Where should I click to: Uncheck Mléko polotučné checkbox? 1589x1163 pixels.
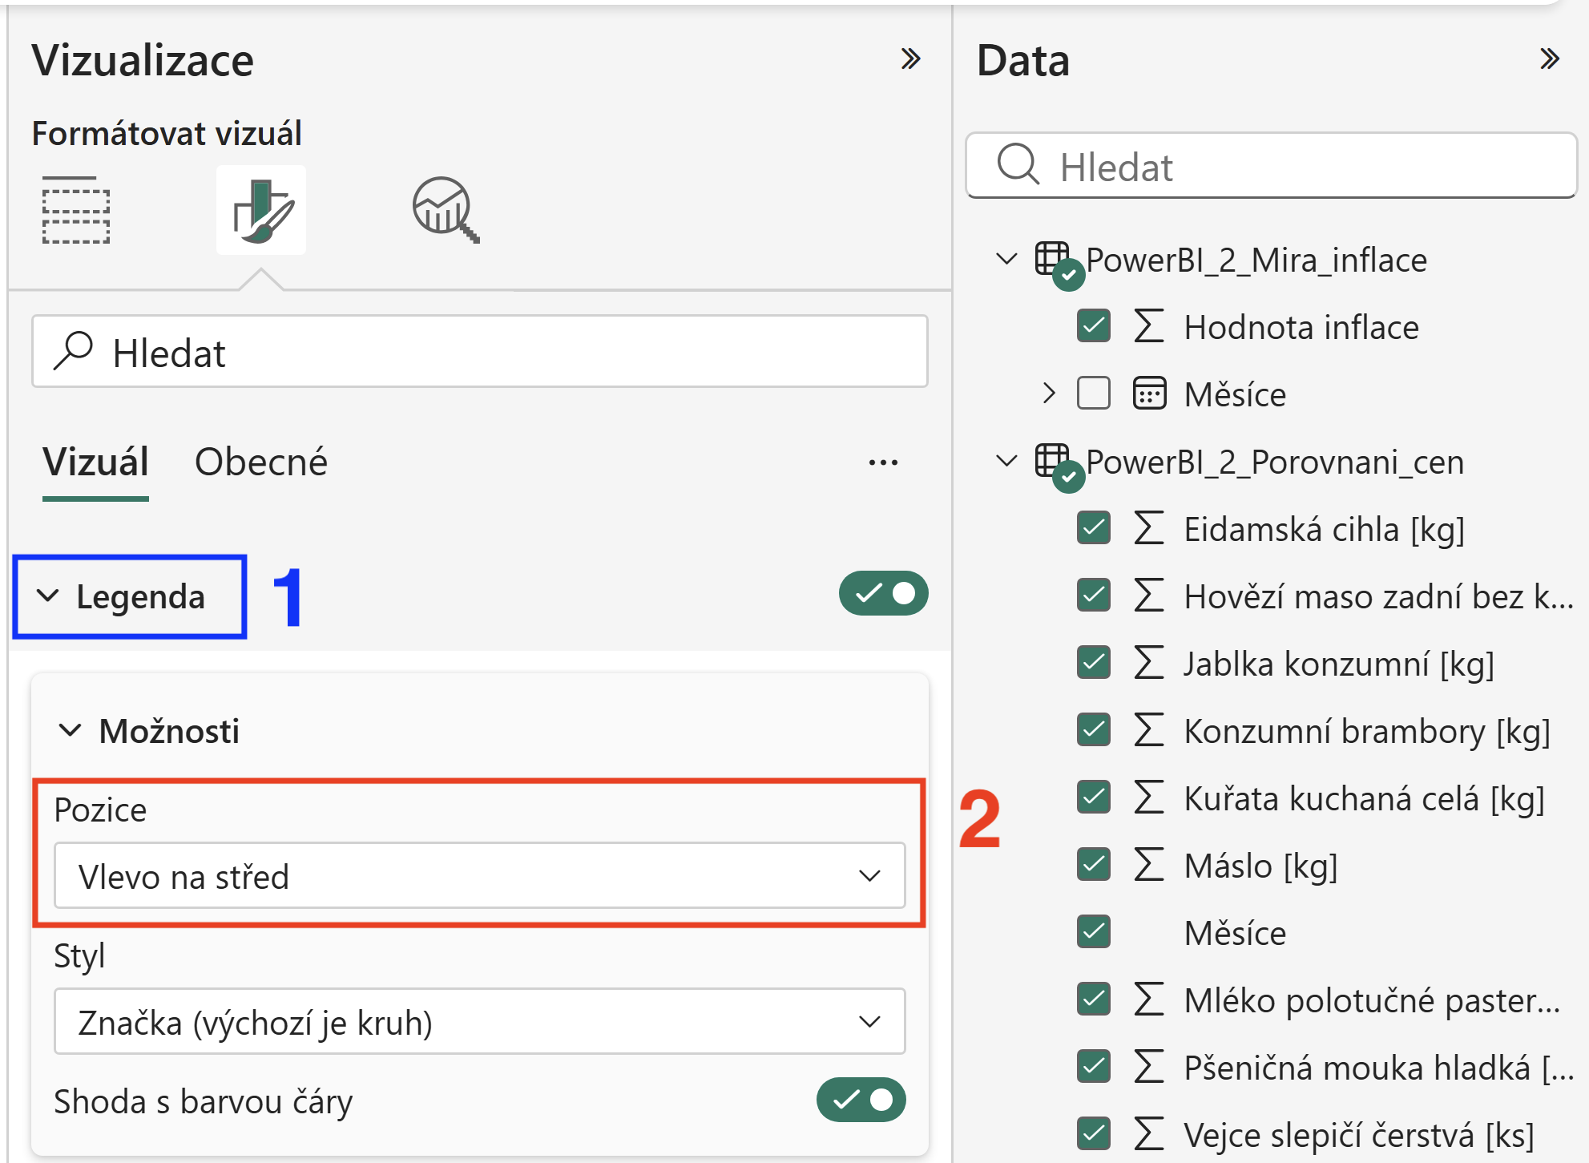pyautogui.click(x=1094, y=999)
